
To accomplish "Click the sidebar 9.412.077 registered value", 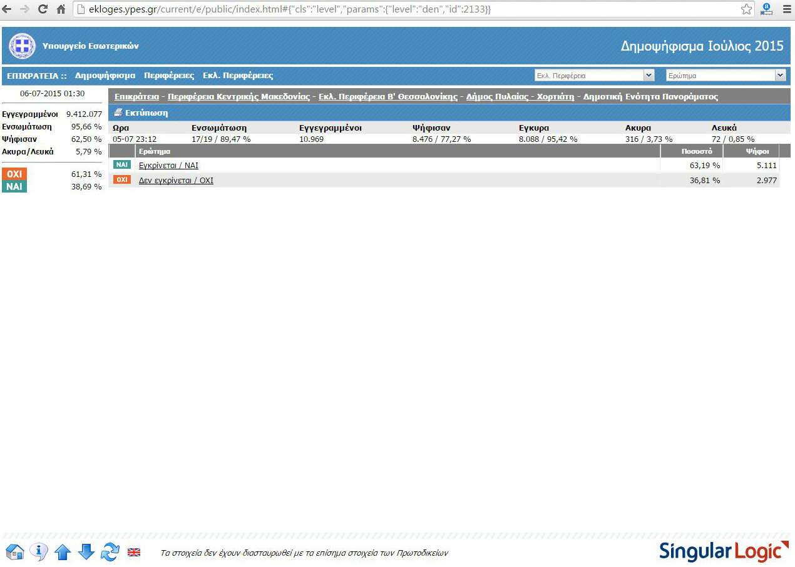I will (x=84, y=114).
